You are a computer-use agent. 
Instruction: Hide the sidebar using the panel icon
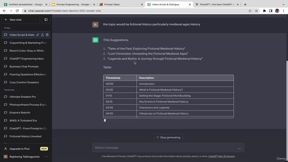pos(46,20)
